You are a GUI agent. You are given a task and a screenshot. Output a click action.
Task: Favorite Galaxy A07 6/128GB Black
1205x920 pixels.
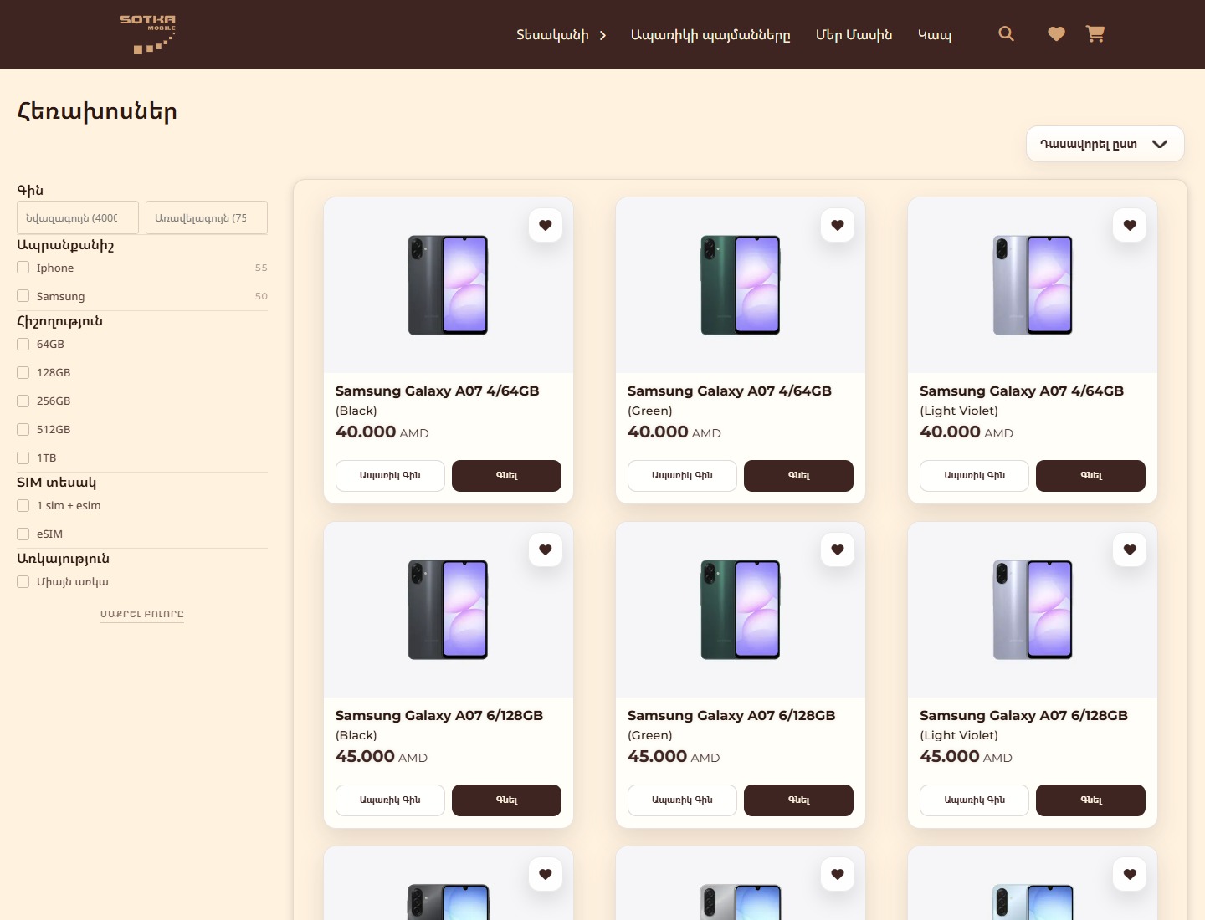(546, 549)
